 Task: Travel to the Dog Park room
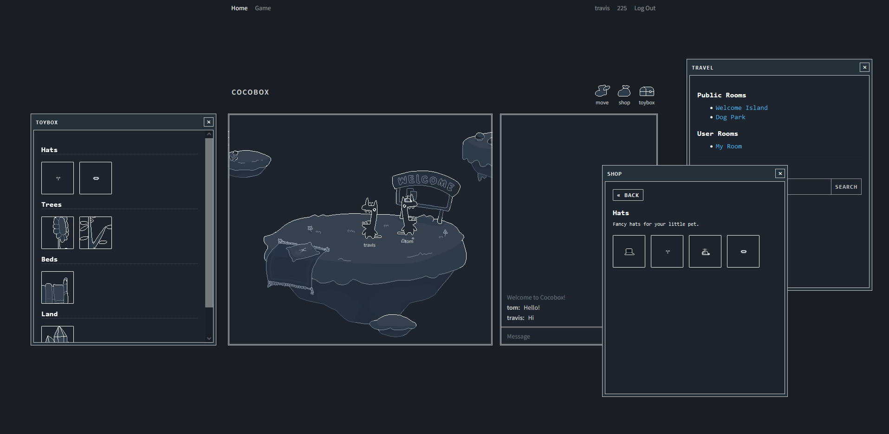pos(730,117)
